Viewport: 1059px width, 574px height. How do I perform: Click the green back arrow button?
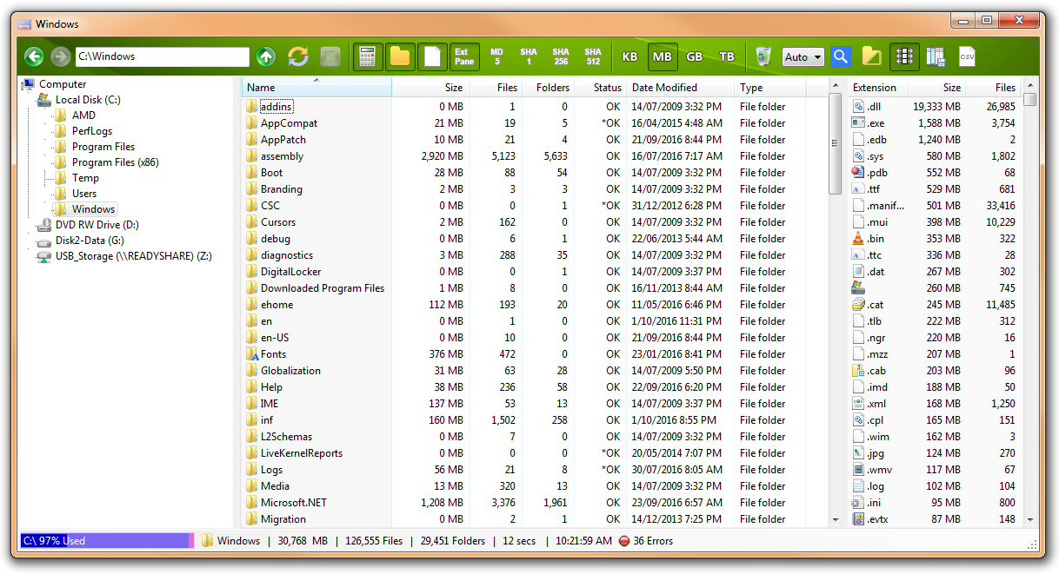[34, 57]
